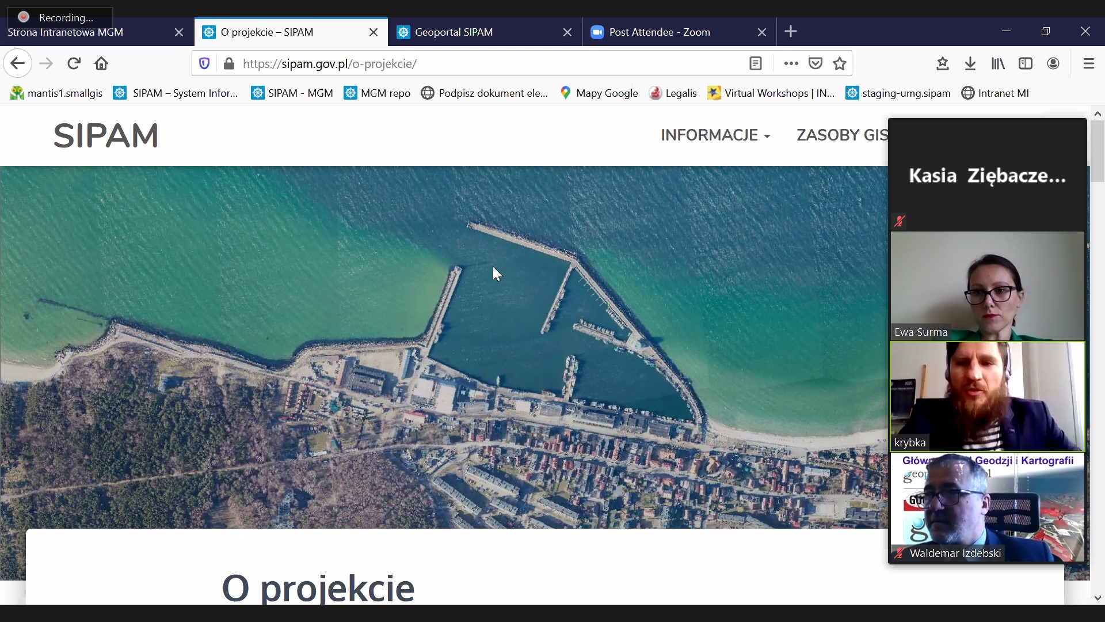Viewport: 1105px width, 622px height.
Task: Toggle reader view in address bar
Action: point(756,63)
